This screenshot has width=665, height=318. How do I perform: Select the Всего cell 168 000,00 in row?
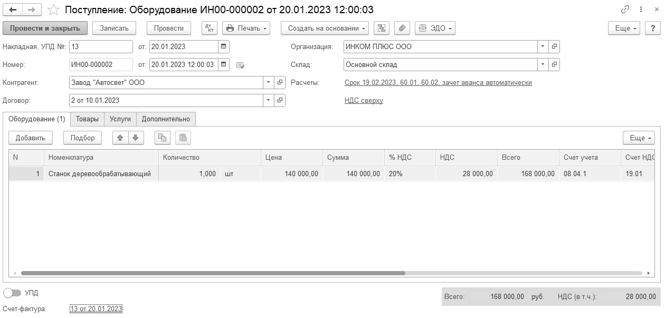coord(528,174)
